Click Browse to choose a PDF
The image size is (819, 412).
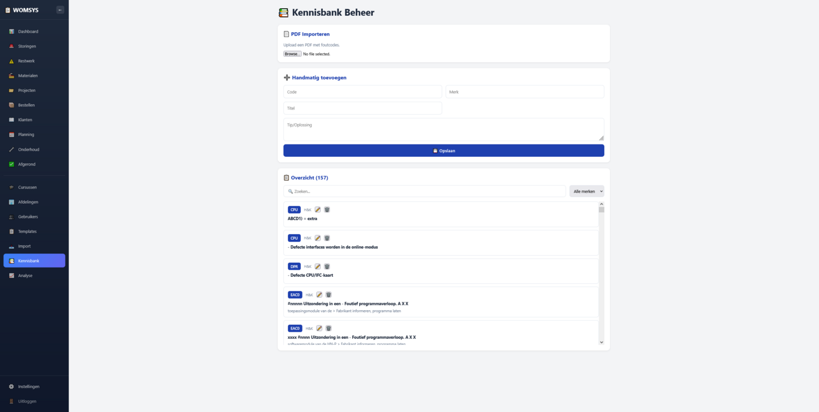[292, 54]
